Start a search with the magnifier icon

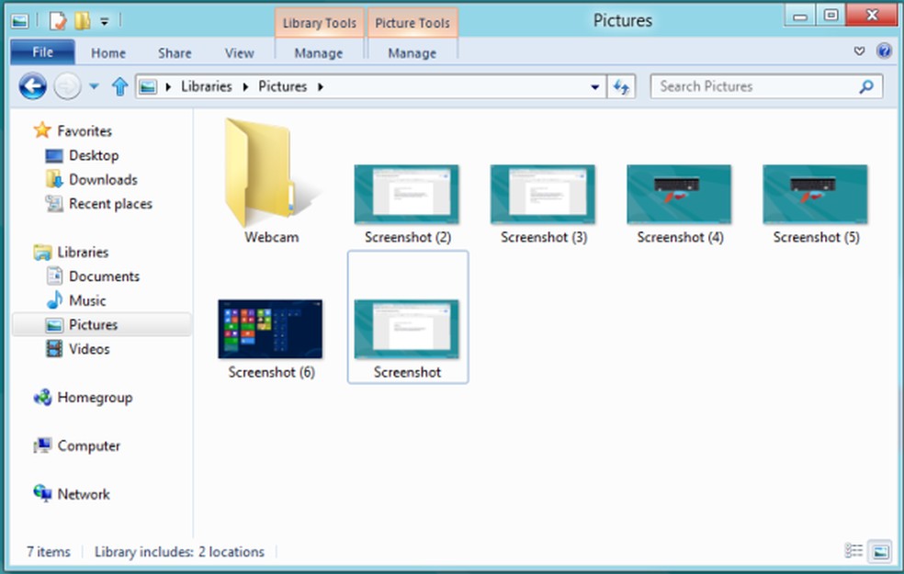click(x=865, y=85)
